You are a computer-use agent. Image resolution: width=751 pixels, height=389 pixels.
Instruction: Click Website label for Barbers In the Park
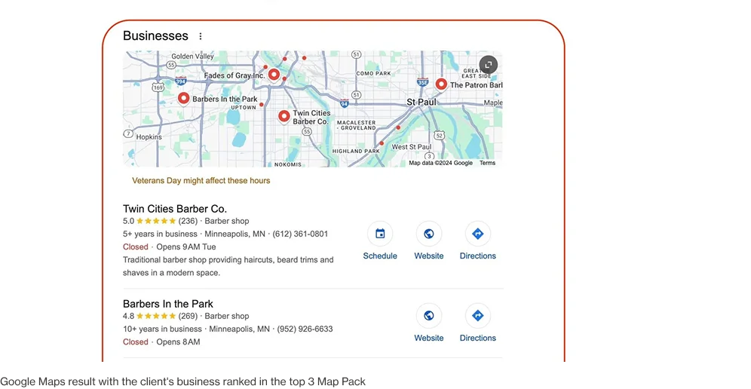429,338
